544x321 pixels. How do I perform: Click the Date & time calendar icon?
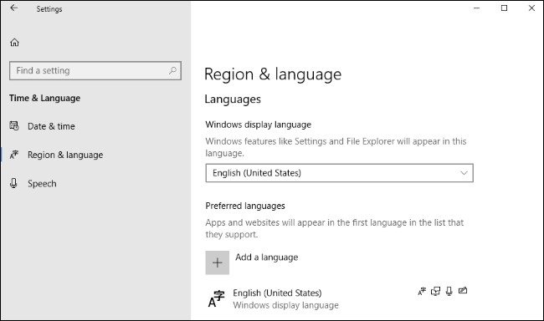pos(14,126)
